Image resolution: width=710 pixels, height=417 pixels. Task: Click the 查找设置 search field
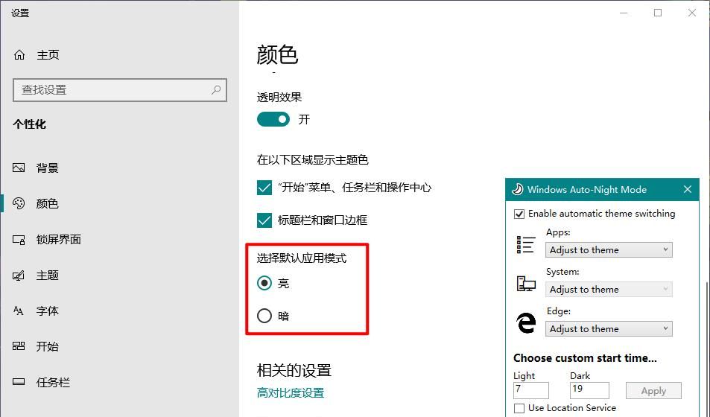pyautogui.click(x=119, y=89)
